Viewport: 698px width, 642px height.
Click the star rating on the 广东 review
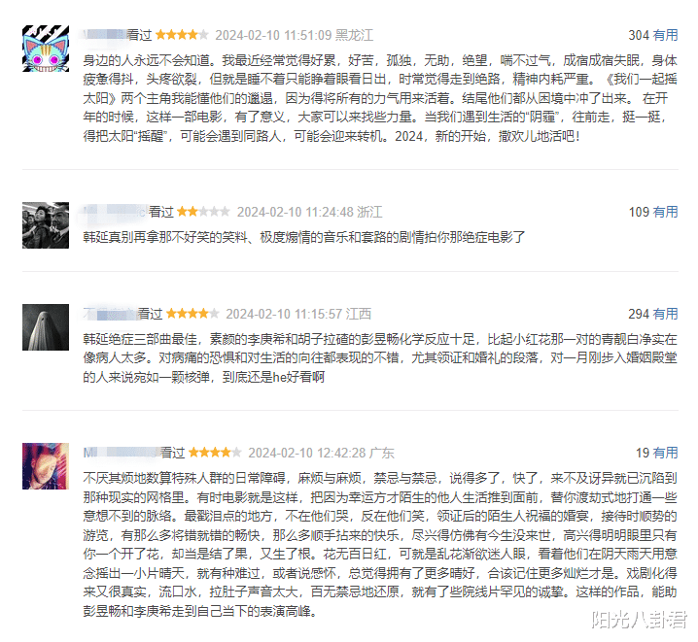coord(215,453)
